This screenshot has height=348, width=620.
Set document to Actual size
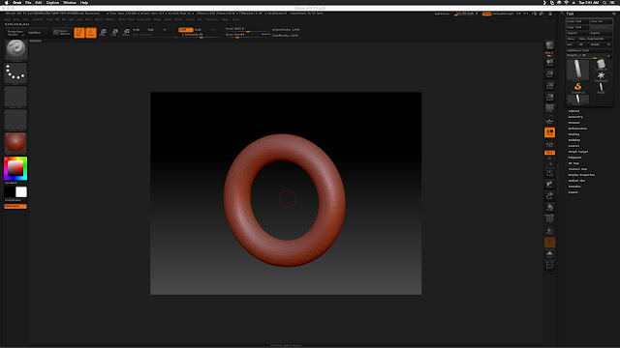tap(549, 86)
